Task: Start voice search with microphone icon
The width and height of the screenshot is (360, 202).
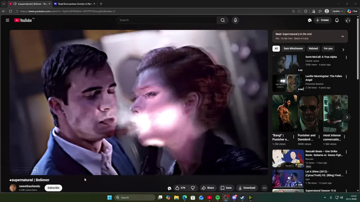Action: tap(235, 20)
